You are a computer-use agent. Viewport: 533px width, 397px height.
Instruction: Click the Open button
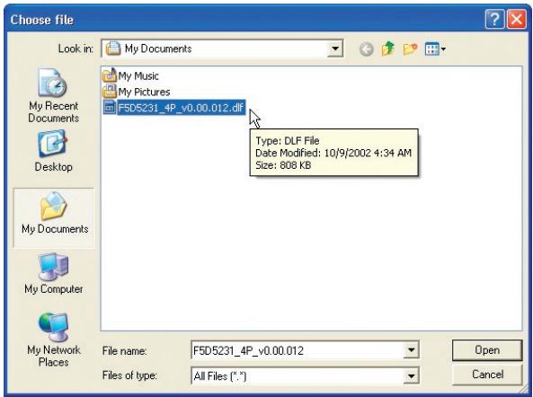click(x=487, y=350)
